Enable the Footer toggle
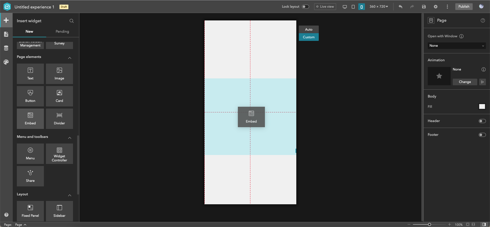The height and width of the screenshot is (227, 490). 482,135
